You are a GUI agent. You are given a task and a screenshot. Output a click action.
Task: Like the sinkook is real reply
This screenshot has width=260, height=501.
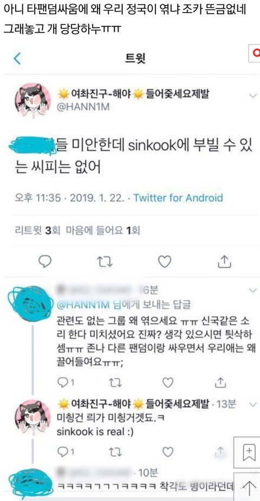(168, 452)
